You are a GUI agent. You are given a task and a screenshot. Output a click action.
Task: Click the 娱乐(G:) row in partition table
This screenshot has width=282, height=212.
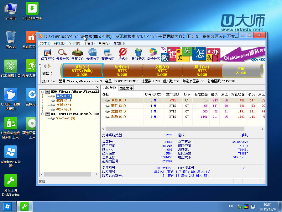pos(183,117)
